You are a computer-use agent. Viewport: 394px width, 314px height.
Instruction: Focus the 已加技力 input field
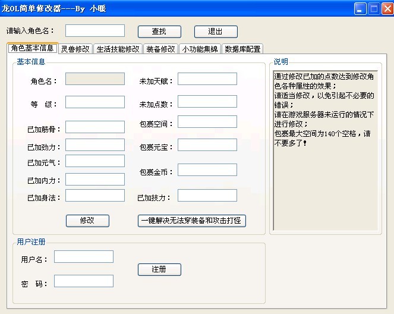point(207,195)
